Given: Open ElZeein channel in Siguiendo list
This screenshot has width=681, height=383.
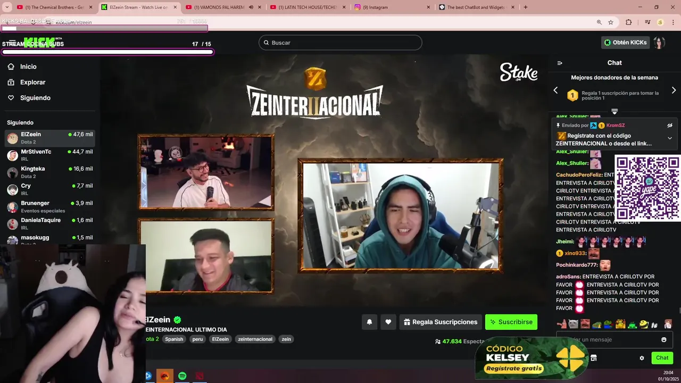Looking at the screenshot, I should [x=50, y=138].
